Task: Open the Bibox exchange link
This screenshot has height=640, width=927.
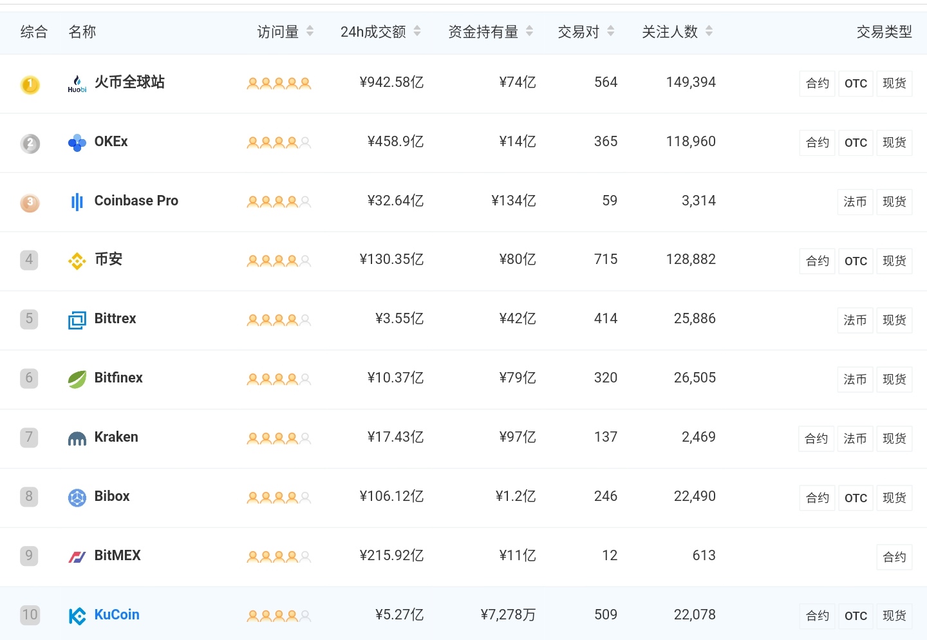Action: (x=112, y=496)
